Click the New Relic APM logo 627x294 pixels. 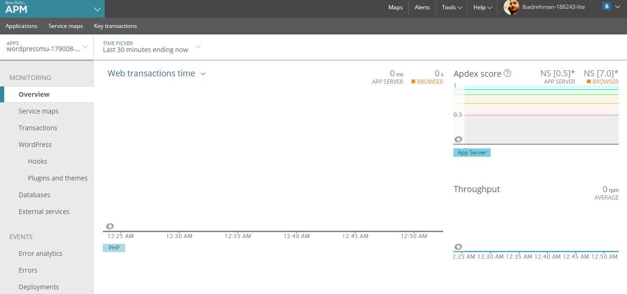click(17, 7)
